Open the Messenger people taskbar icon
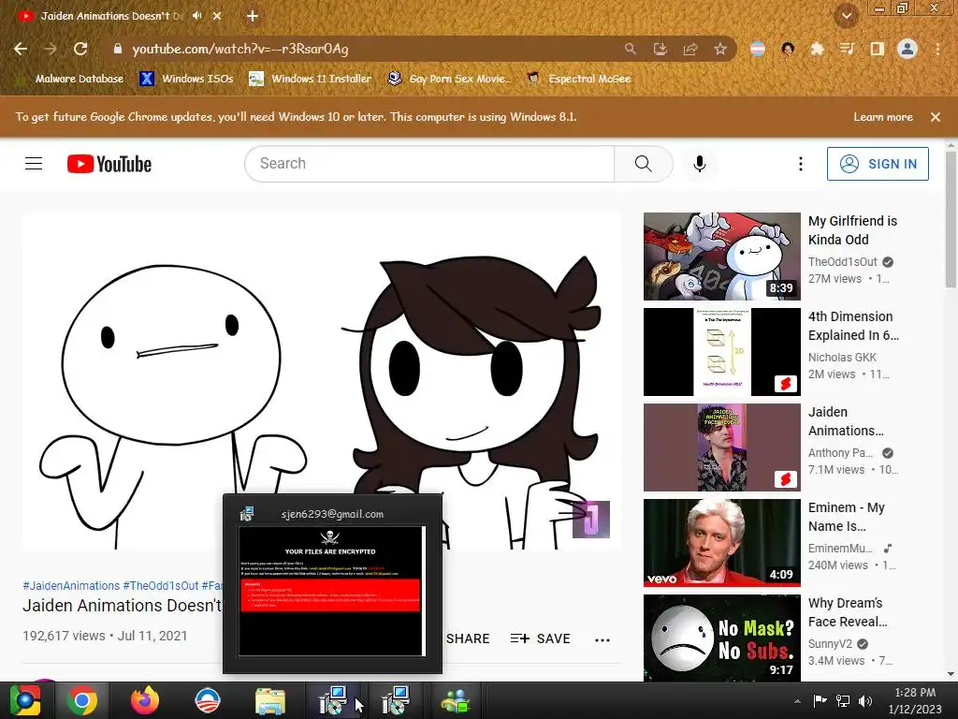This screenshot has height=719, width=958. (x=456, y=700)
